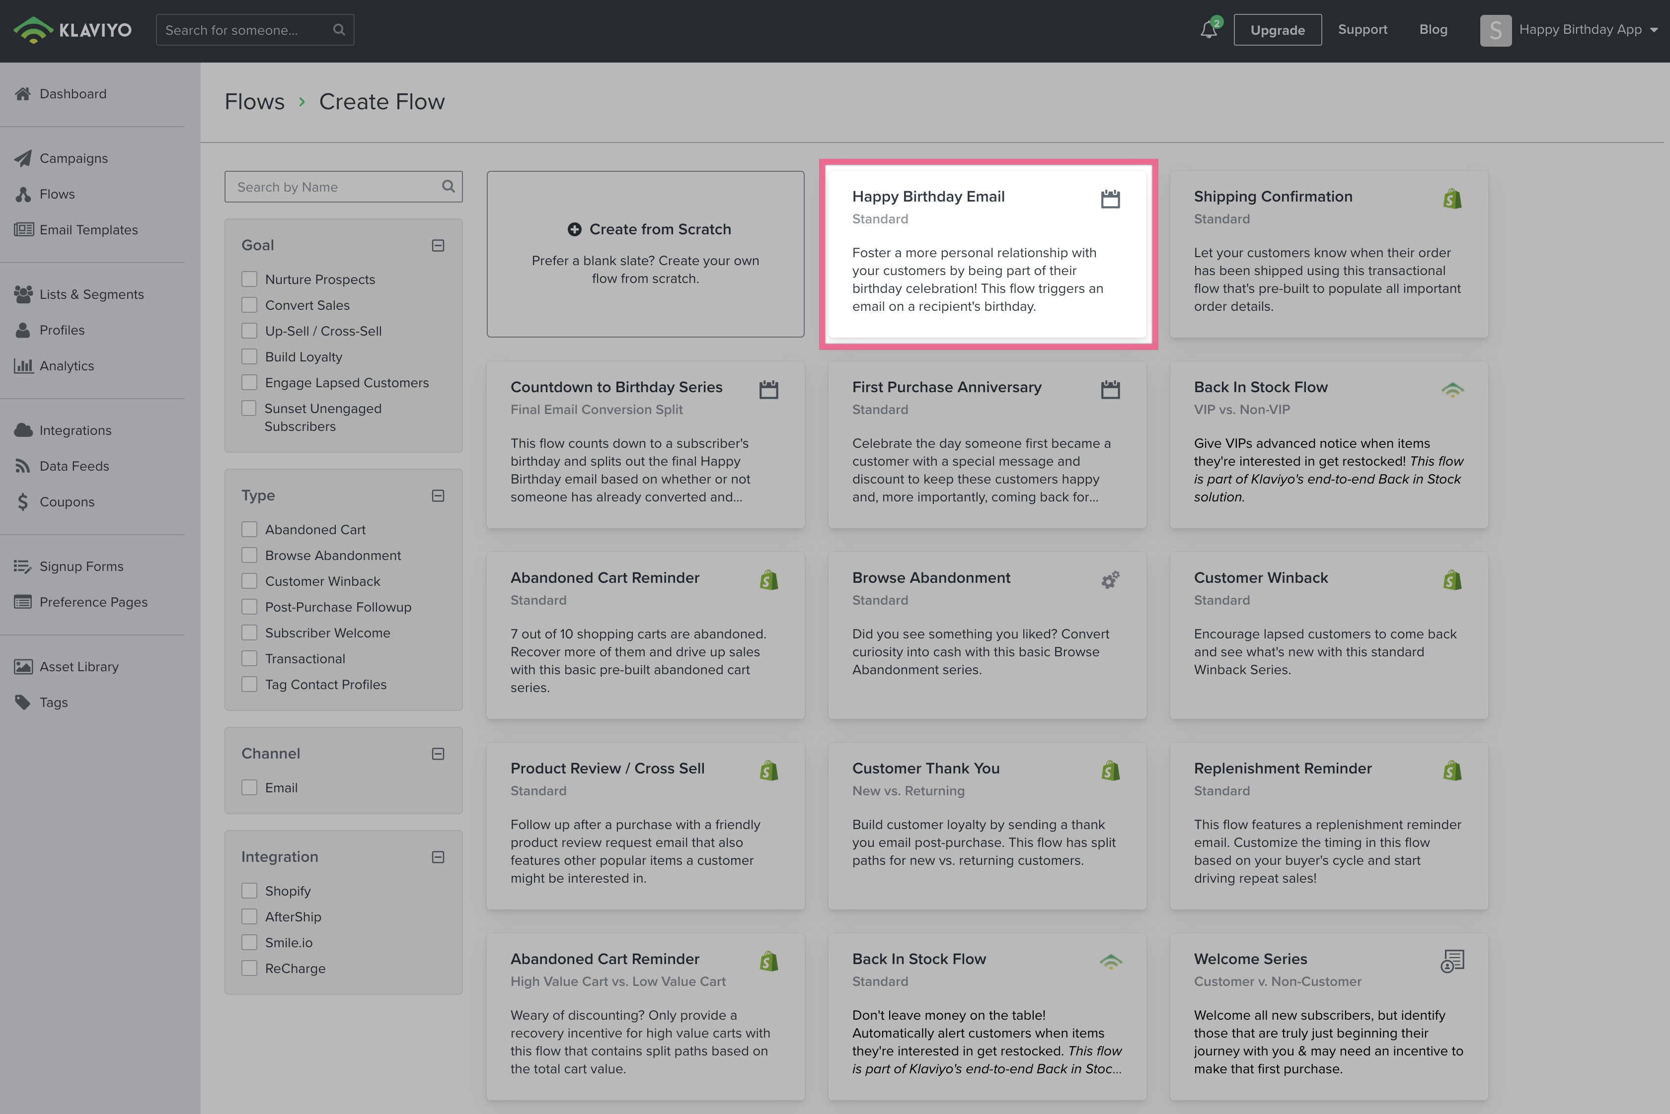
Task: Collapse the Goal filter section
Action: point(438,245)
